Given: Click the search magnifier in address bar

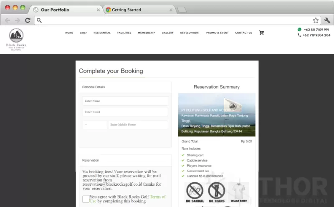Looking at the screenshot, I should coord(39,20).
